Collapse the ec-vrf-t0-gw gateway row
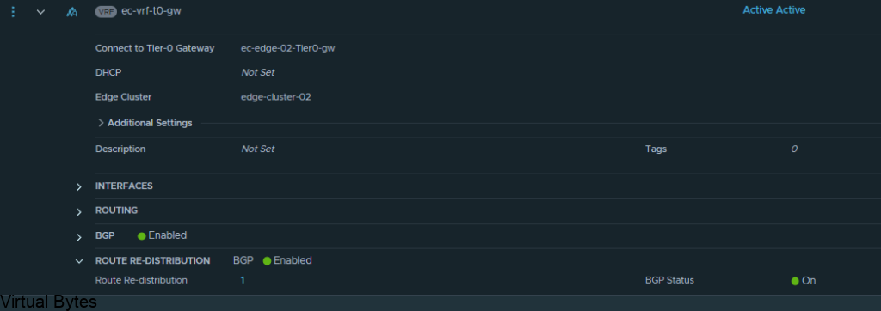 (x=40, y=11)
